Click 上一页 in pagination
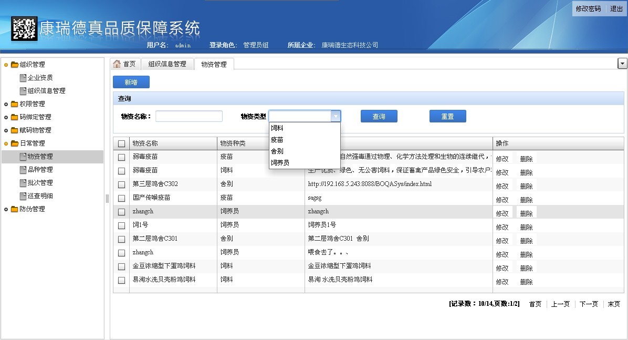This screenshot has width=628, height=340. [x=560, y=304]
